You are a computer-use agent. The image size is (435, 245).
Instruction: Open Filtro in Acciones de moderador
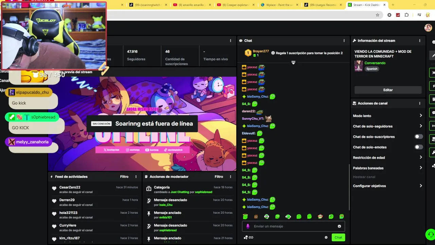click(x=219, y=177)
